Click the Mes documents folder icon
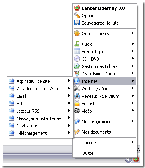 click(x=77, y=132)
